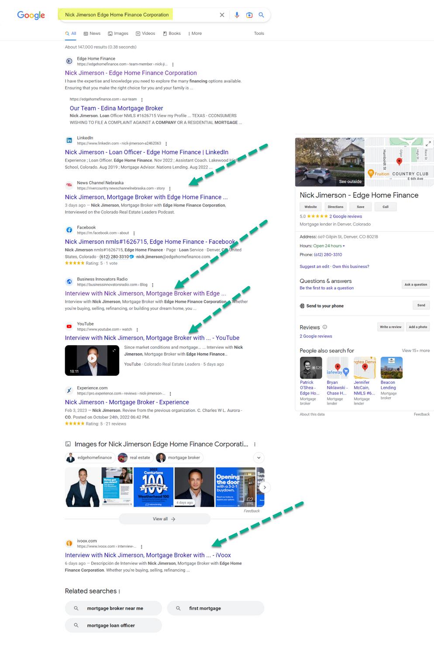The height and width of the screenshot is (645, 434).
Task: Open the search Tools menu
Action: pyautogui.click(x=259, y=34)
